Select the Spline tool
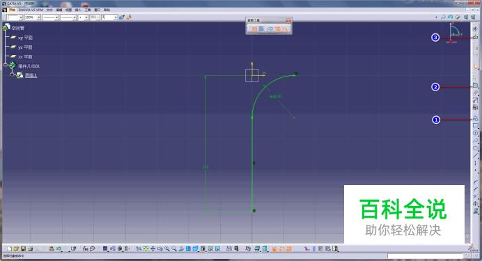 [475, 141]
